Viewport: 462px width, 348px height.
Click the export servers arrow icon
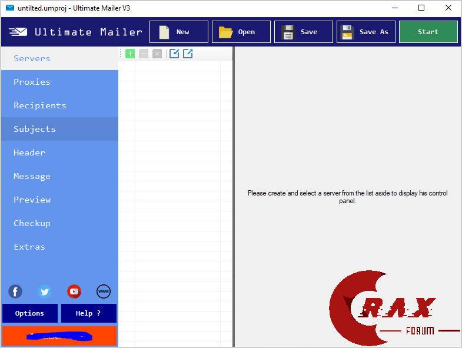tap(188, 54)
